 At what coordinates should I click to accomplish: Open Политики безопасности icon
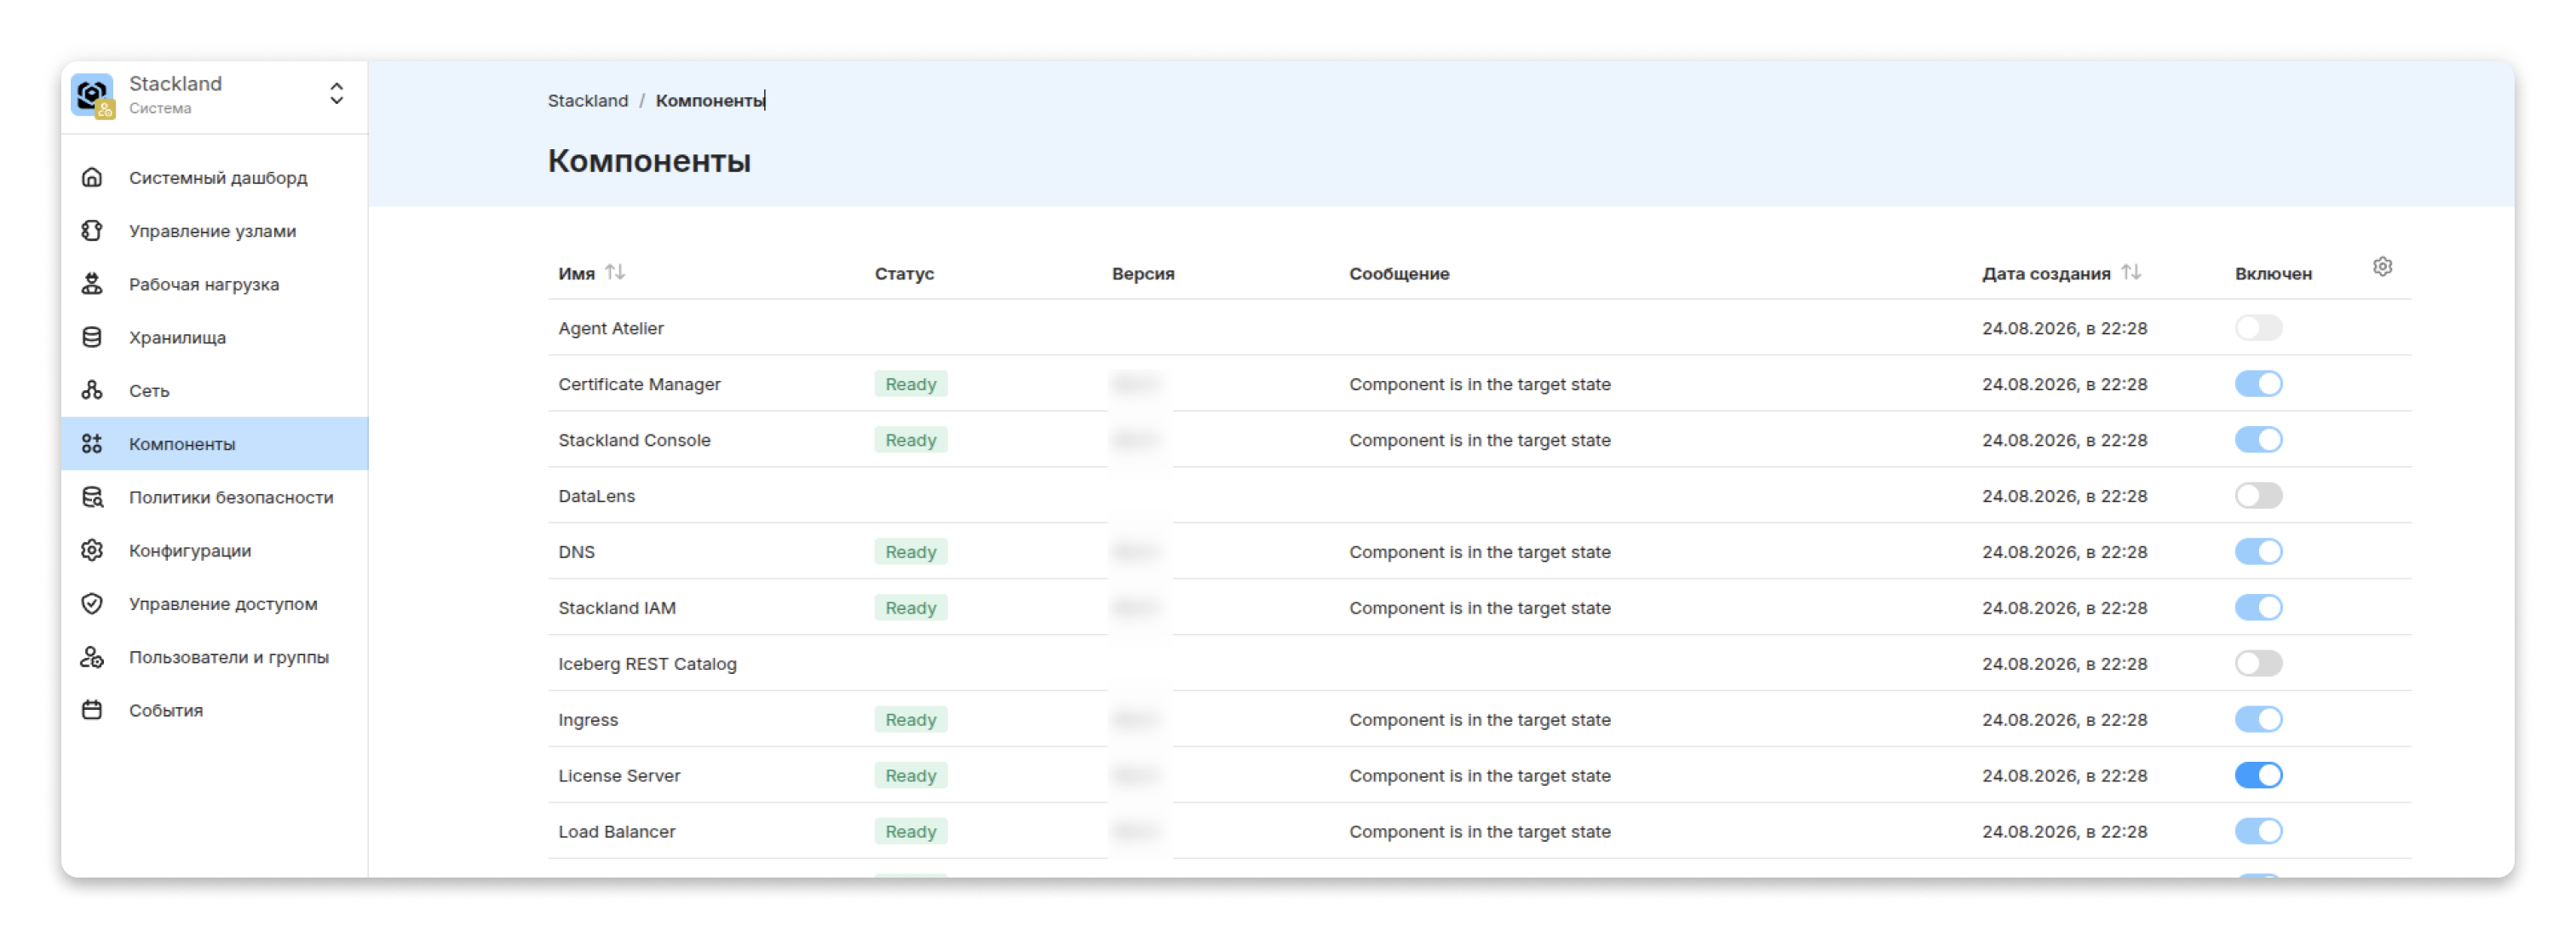coord(92,497)
